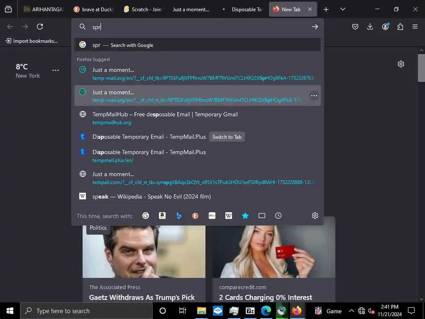Switch to brave at DuckDuckGo tab
Image resolution: width=425 pixels, height=319 pixels.
pos(94,9)
